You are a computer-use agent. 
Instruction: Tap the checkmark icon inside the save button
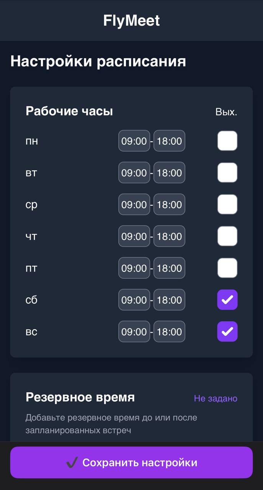point(72,462)
